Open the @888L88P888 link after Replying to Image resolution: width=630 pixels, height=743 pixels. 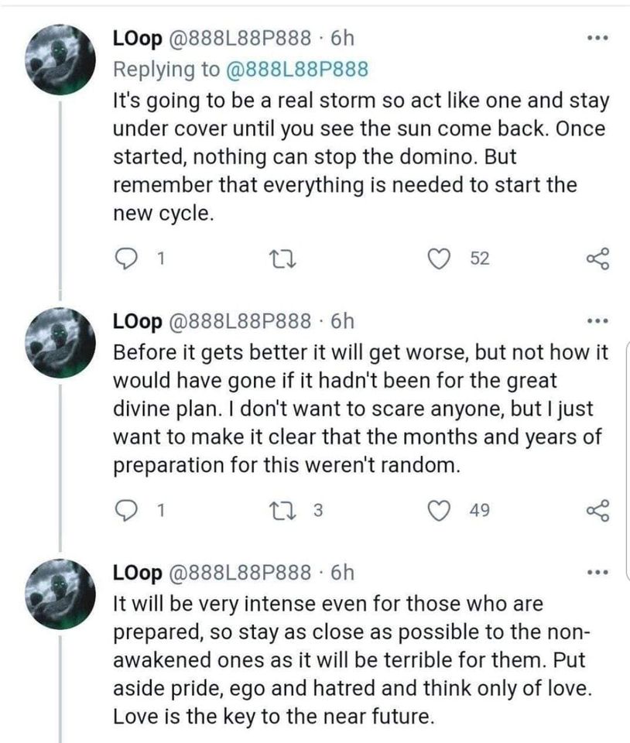[295, 70]
